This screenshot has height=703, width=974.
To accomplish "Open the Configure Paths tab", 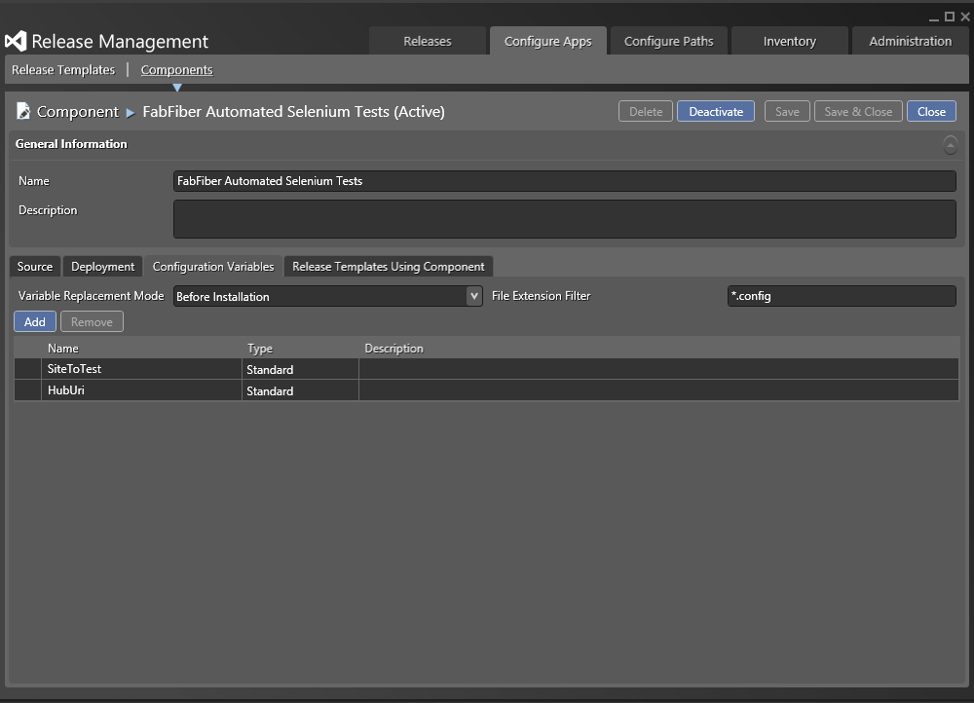I will [x=668, y=41].
